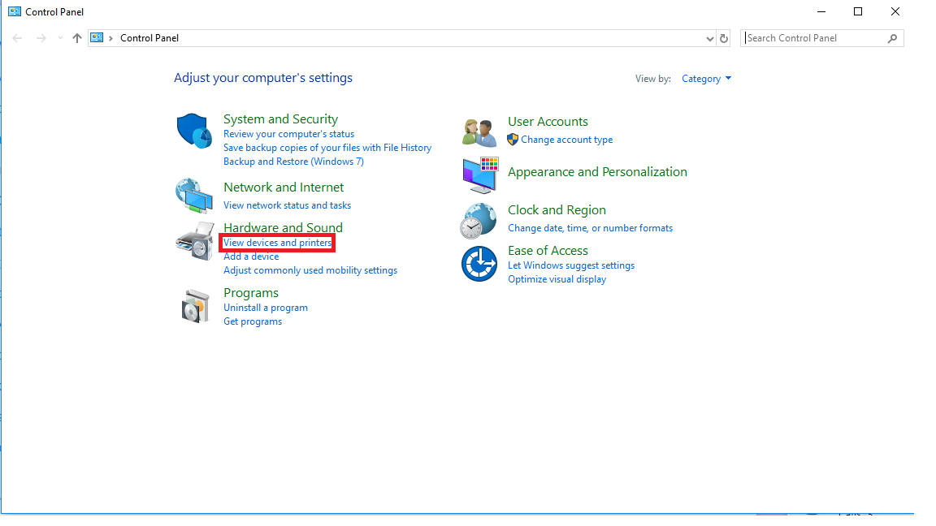Open Optimize visual display link
The height and width of the screenshot is (526, 936).
pos(557,279)
